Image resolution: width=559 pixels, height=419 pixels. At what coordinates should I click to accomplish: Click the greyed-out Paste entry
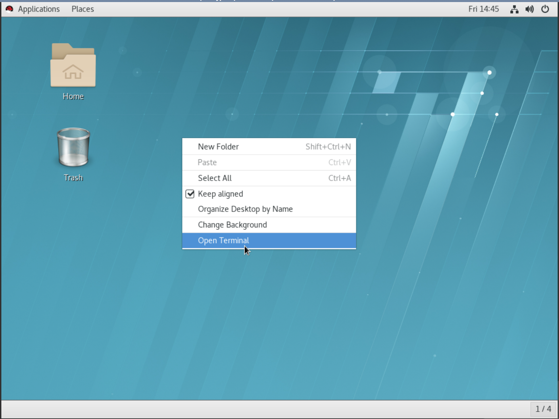click(207, 162)
